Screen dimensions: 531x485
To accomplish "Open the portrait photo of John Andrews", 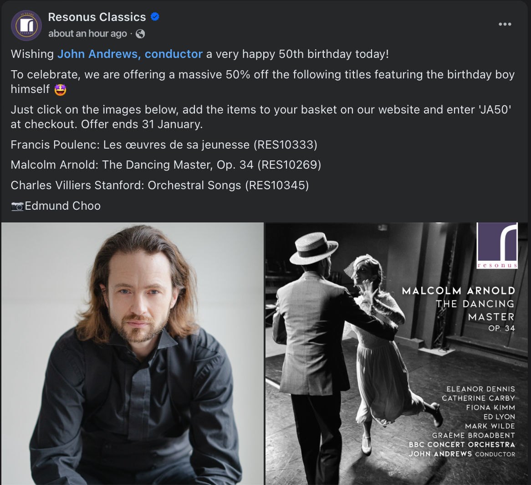I will (x=133, y=354).
